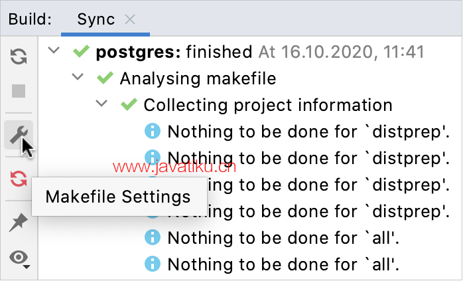Screen dimensions: 463x281
Task: Open Makefile Settings via wrench icon
Action: pos(19,135)
